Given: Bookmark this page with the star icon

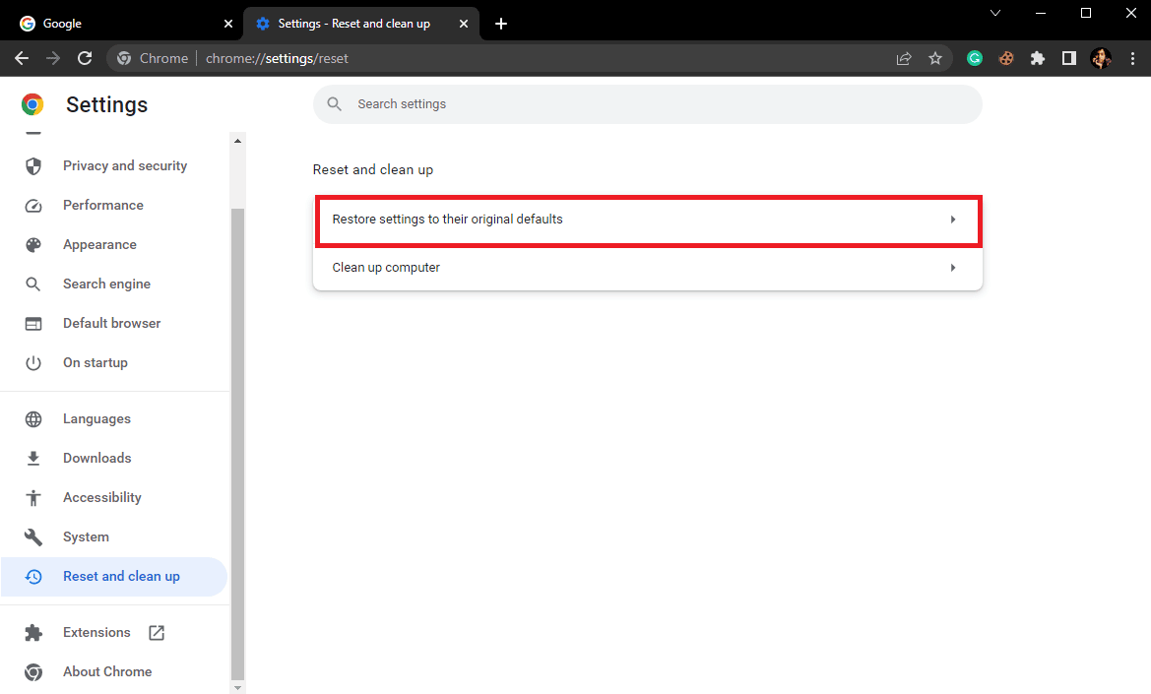Looking at the screenshot, I should pos(935,58).
